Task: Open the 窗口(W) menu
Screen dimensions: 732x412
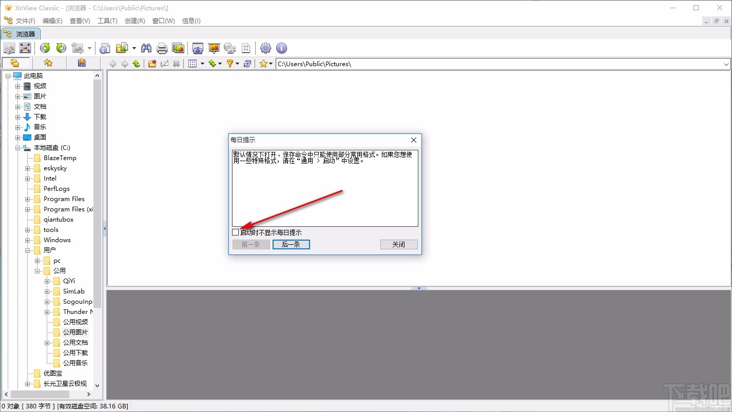Action: pos(164,21)
